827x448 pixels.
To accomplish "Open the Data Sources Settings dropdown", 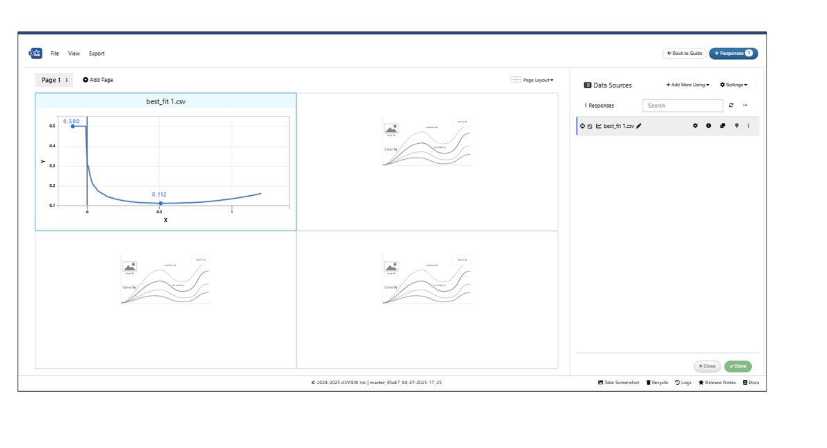I will pyautogui.click(x=734, y=85).
